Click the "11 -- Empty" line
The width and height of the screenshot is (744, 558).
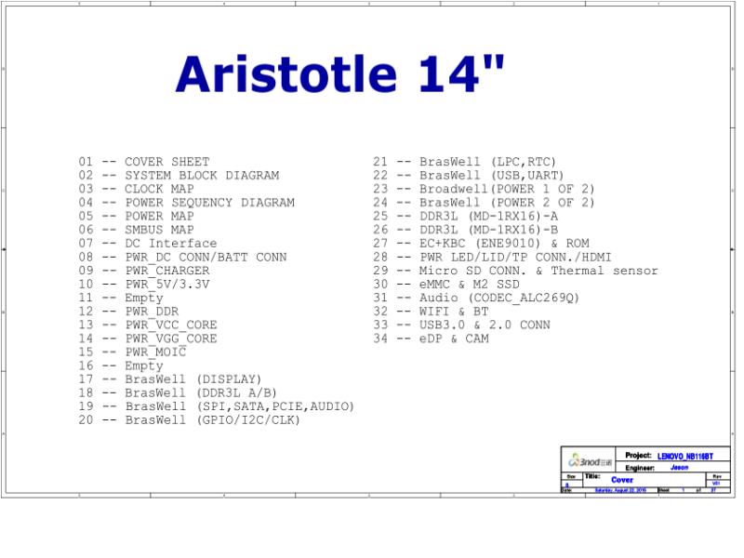tap(121, 298)
